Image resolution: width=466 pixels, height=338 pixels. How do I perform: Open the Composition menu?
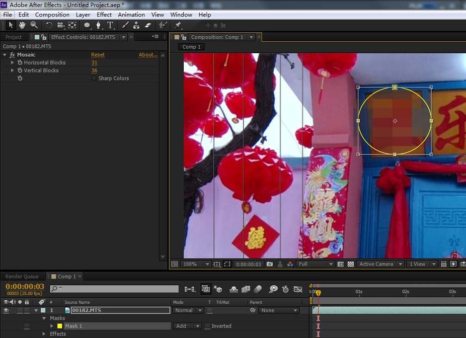(52, 15)
